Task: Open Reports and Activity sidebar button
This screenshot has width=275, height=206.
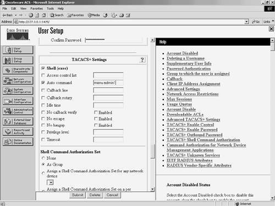Action: 18,131
